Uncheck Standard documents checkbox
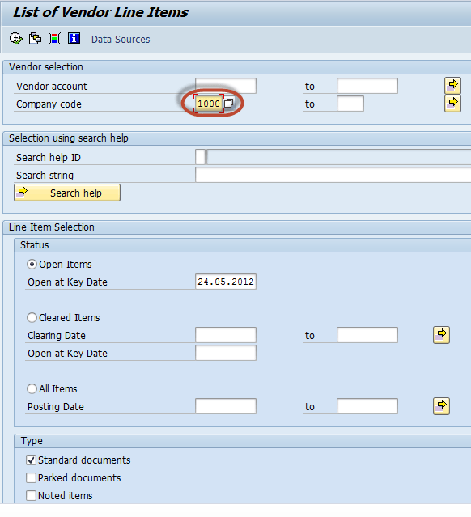The width and height of the screenshot is (471, 517). (31, 460)
